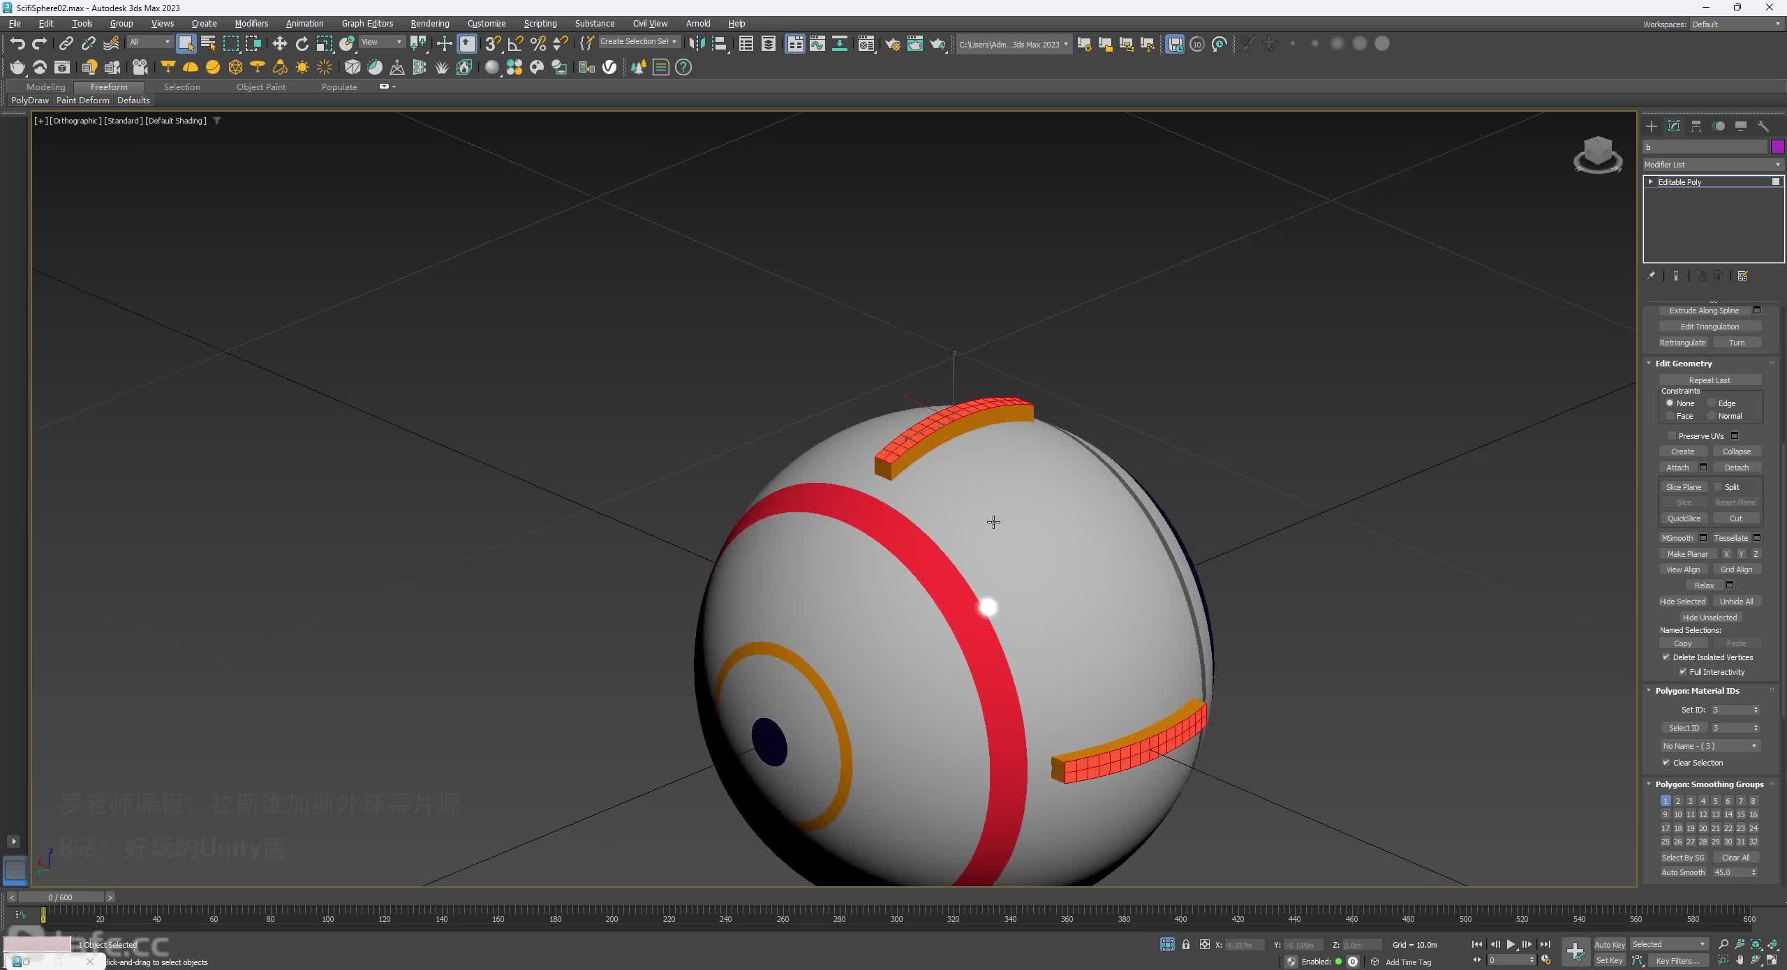1787x970 pixels.
Task: Pin the modifier stack
Action: (1651, 276)
